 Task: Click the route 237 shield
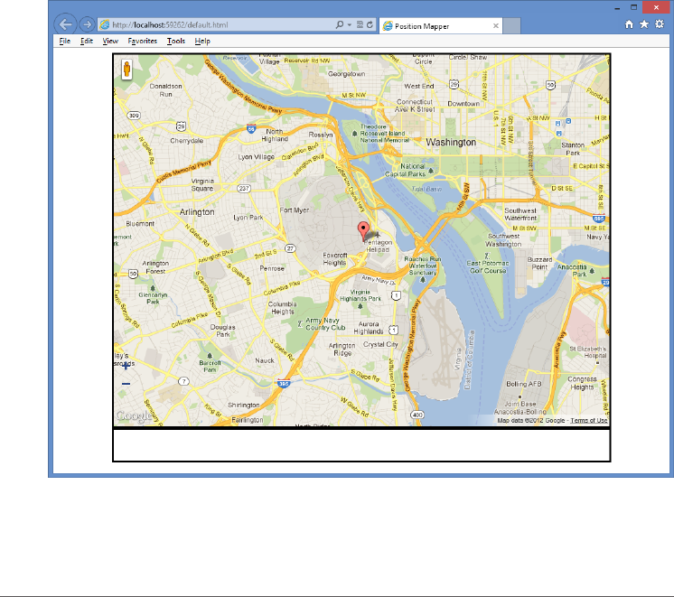[x=244, y=188]
